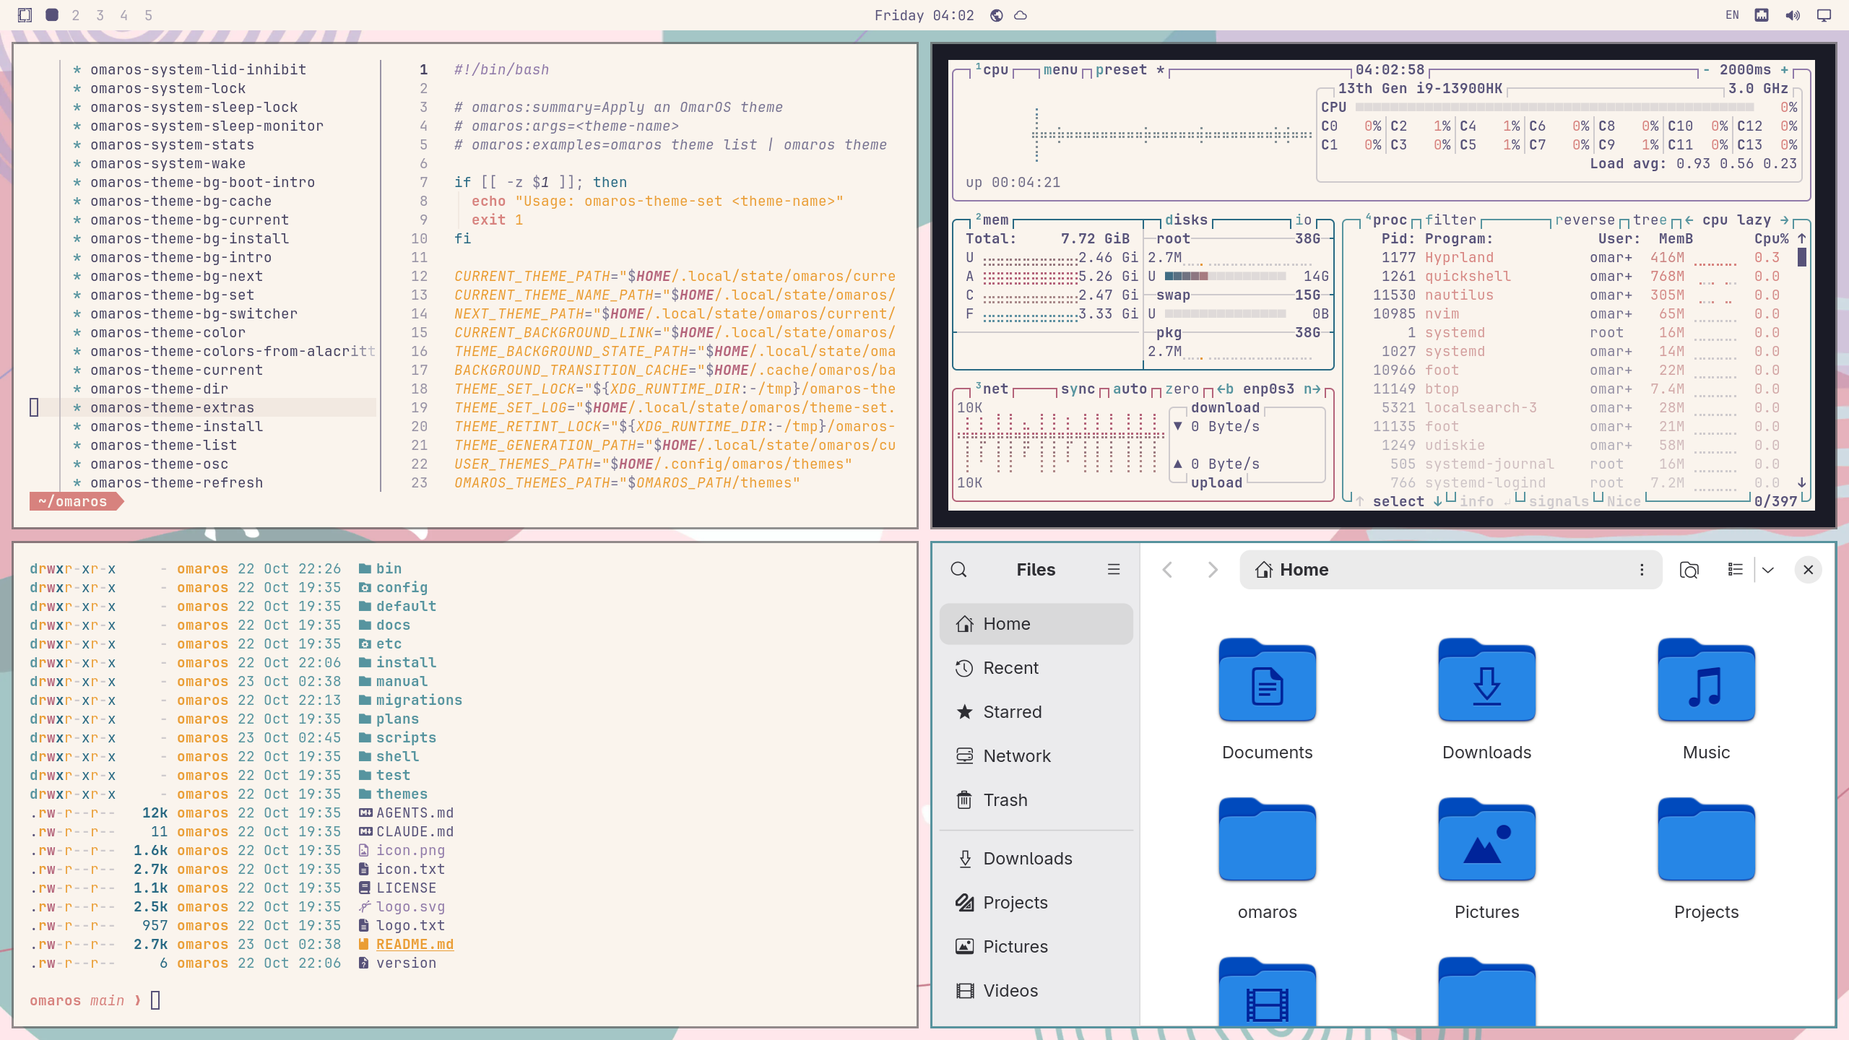Open the Files hamburger menu

(1114, 570)
